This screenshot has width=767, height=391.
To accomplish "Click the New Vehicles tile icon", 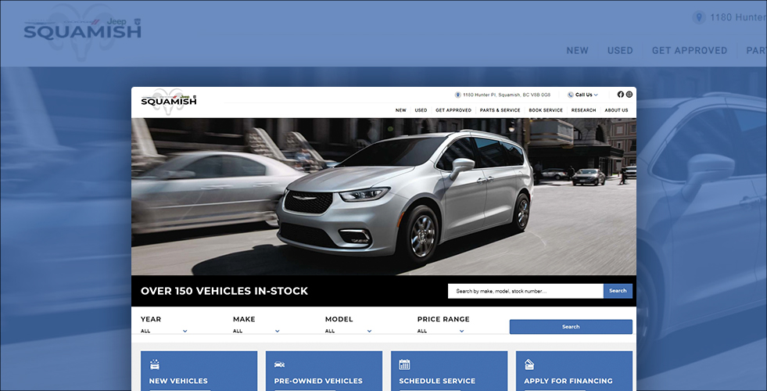I will tap(155, 364).
